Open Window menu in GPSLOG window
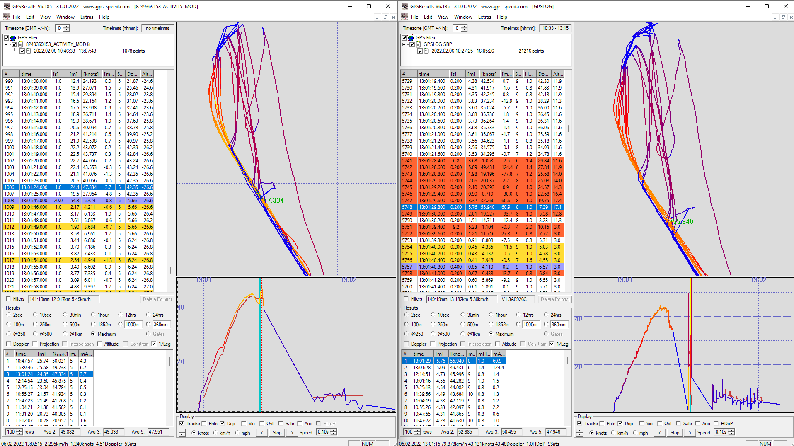Screen dimensions: 794x446 coord(463,17)
